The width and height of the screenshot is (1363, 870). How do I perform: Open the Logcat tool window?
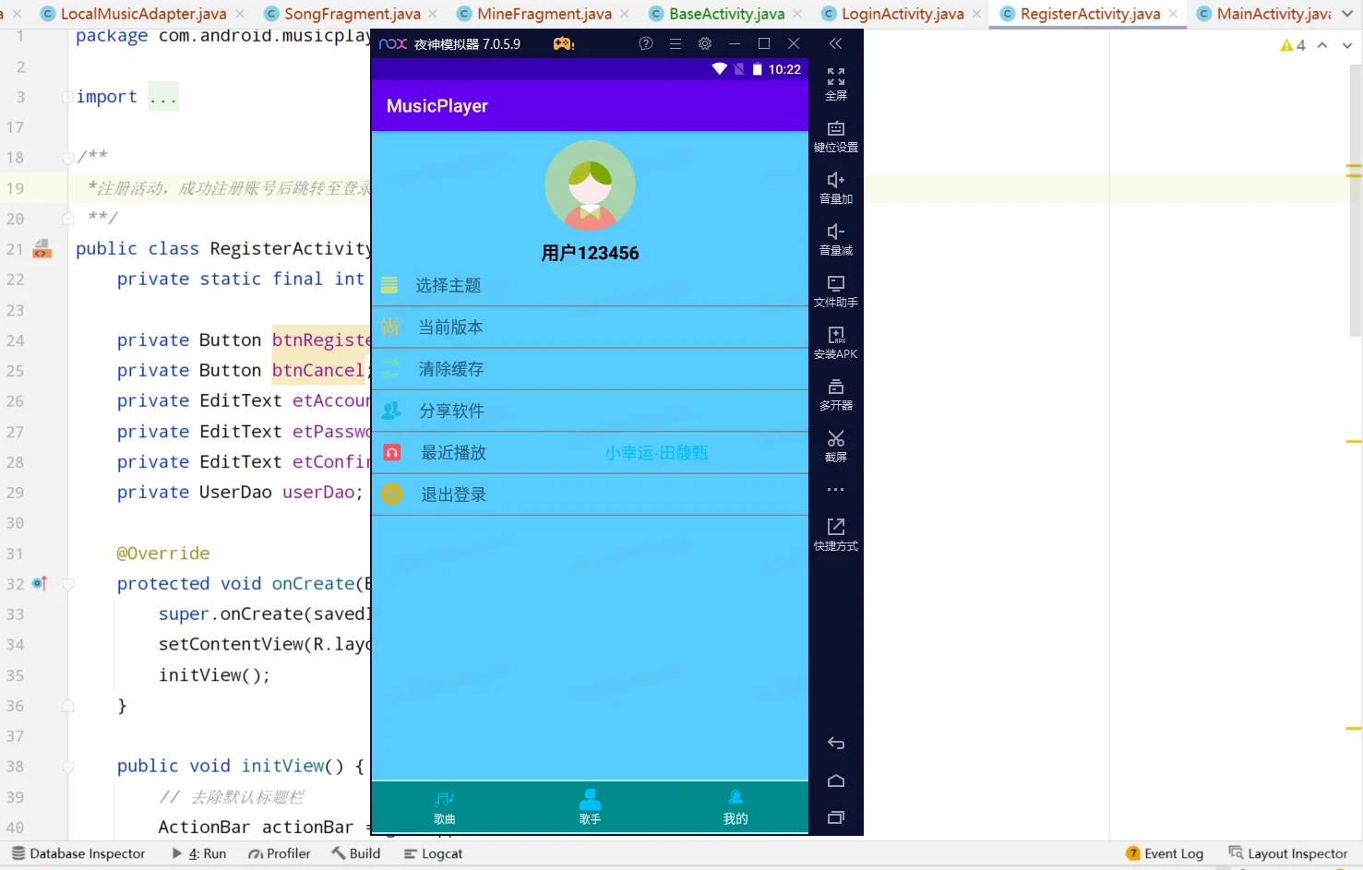433,853
